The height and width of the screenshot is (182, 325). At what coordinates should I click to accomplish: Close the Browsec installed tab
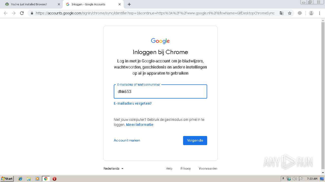pos(59,4)
